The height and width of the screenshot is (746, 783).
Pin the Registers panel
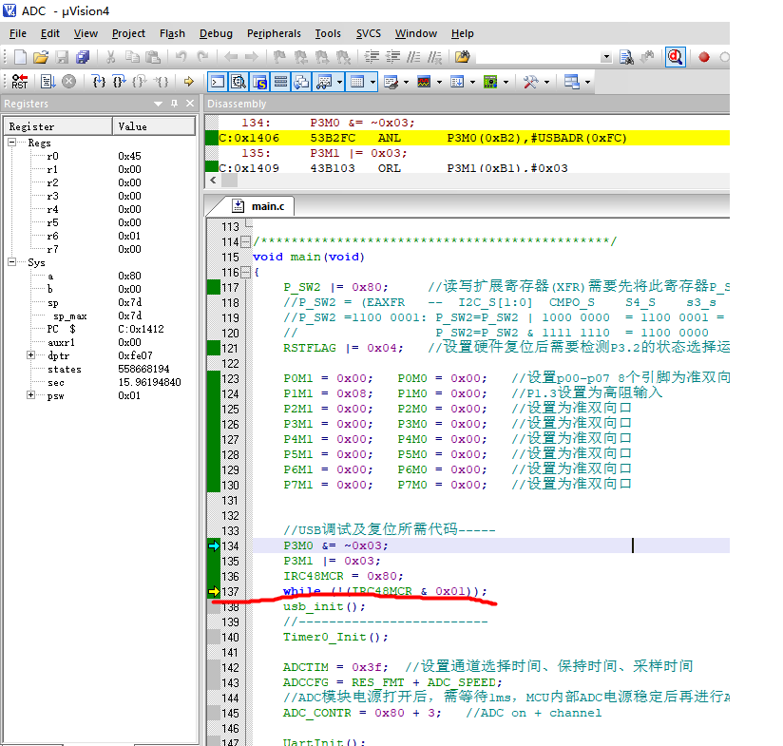pyautogui.click(x=174, y=104)
